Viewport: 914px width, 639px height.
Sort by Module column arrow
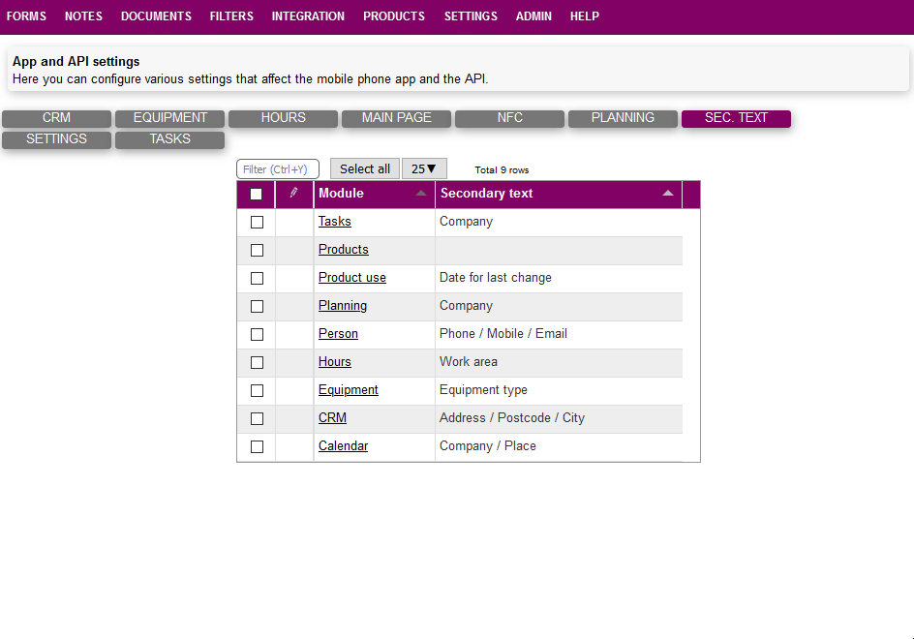pyautogui.click(x=421, y=194)
